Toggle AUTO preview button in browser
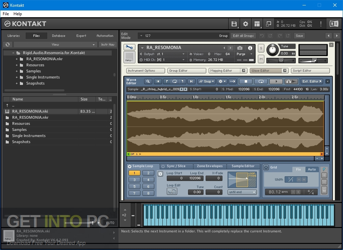 (110, 223)
